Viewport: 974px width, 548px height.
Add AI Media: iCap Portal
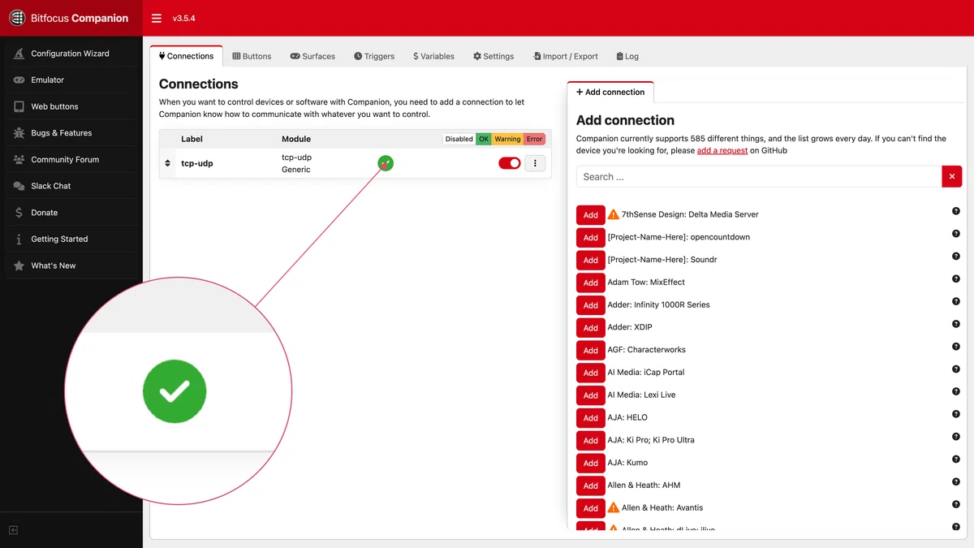[x=590, y=373]
